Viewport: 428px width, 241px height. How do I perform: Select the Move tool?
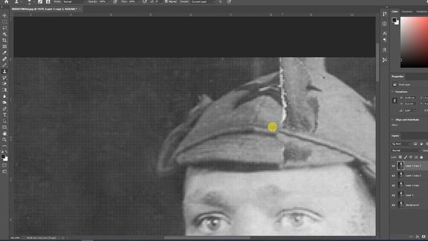point(5,15)
